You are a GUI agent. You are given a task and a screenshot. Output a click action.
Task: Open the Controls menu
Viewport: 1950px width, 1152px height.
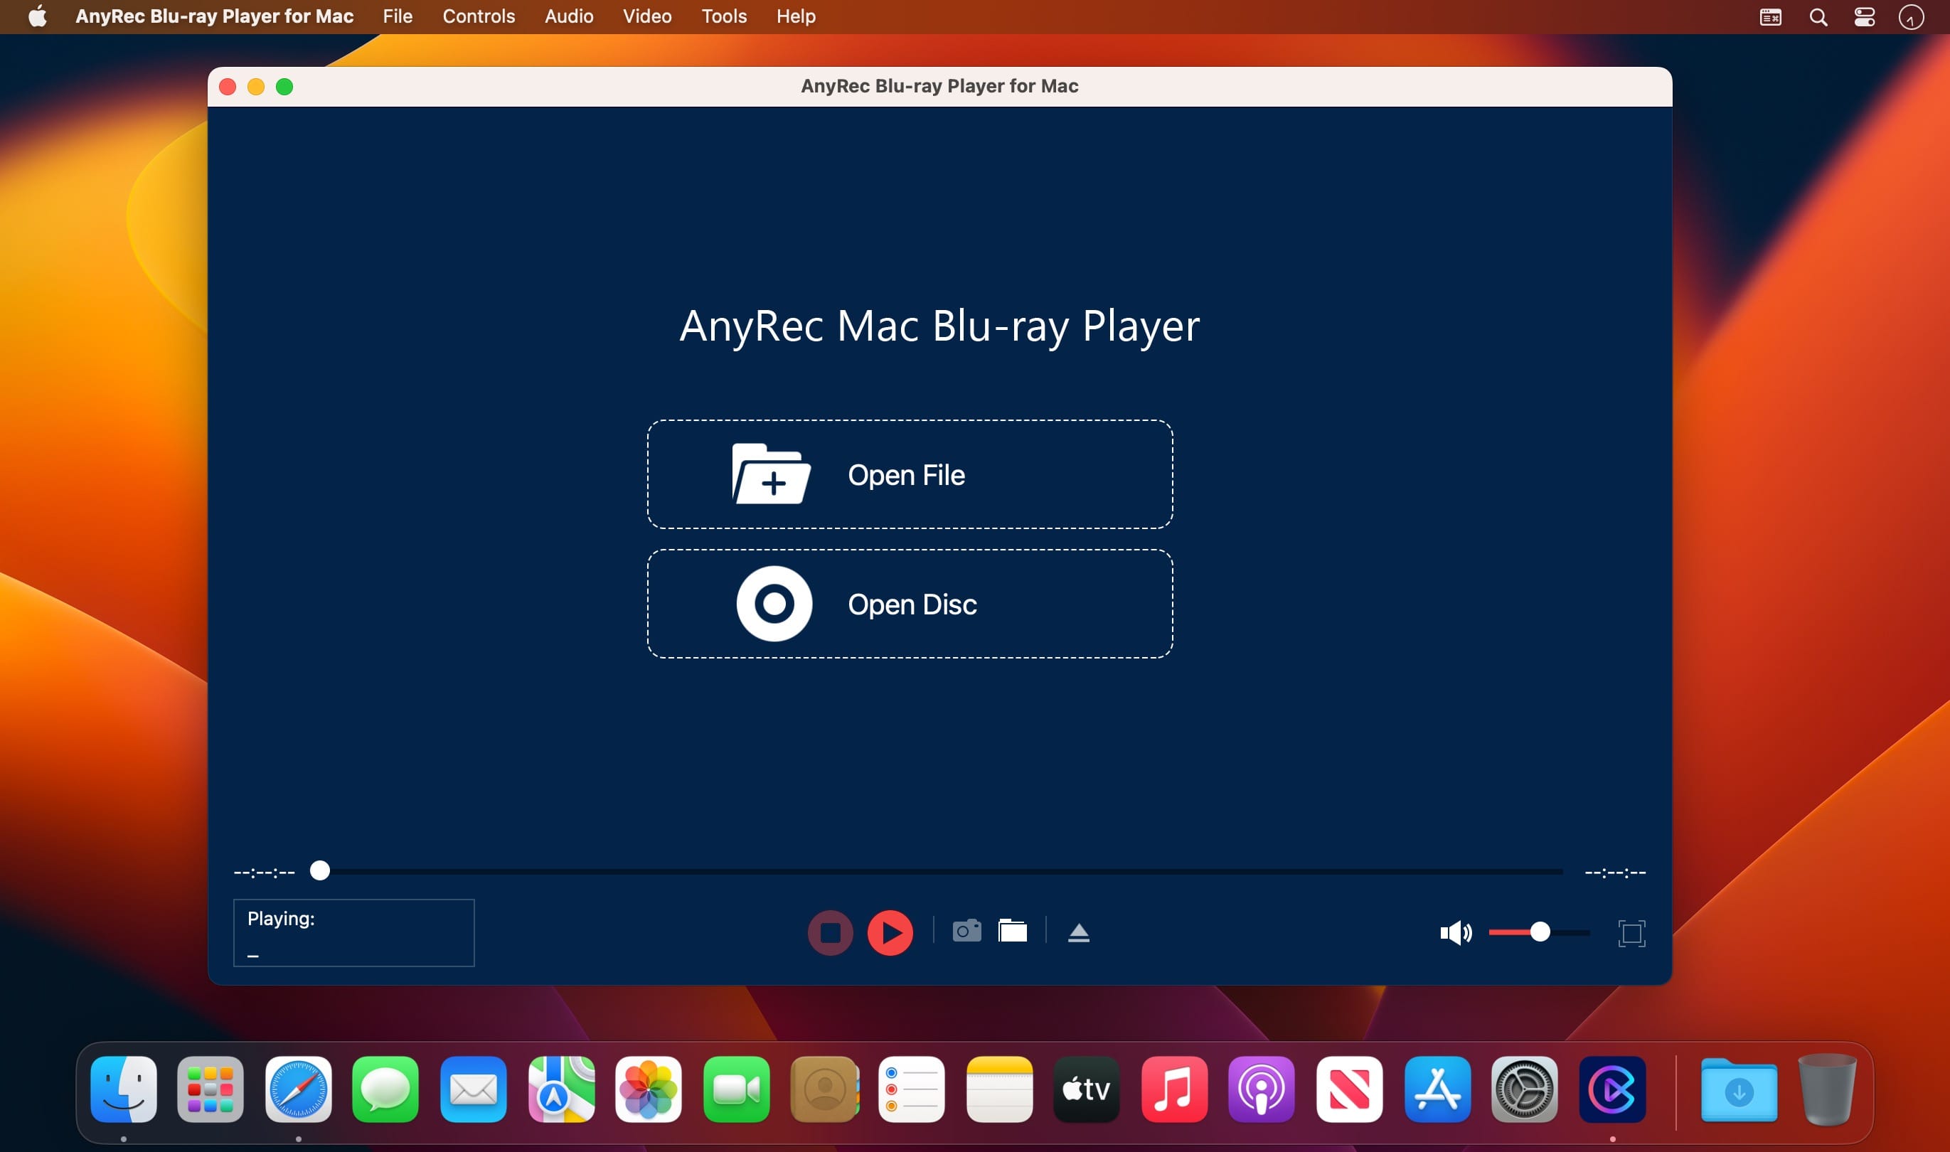coord(478,16)
